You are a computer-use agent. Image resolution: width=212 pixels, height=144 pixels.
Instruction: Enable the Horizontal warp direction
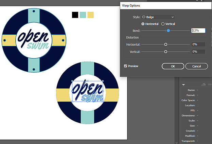(x=143, y=24)
